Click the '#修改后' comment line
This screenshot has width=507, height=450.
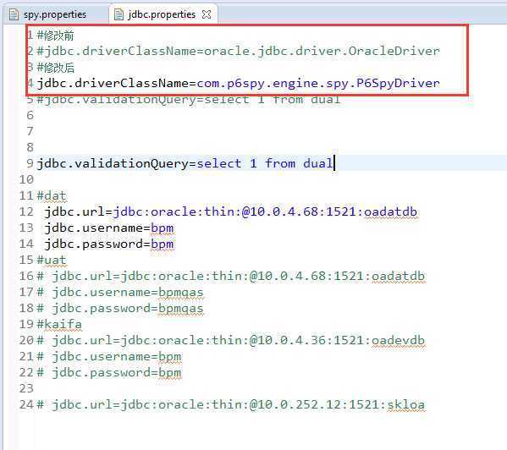click(56, 68)
